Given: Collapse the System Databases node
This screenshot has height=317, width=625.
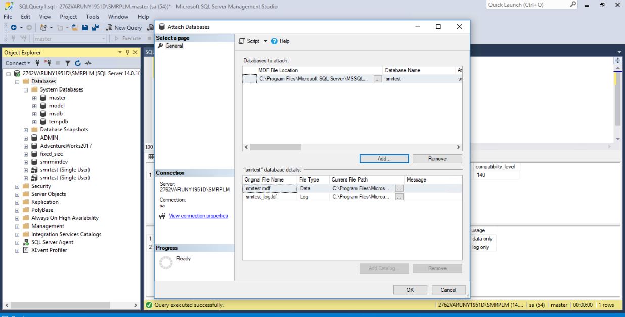Looking at the screenshot, I should 25,89.
